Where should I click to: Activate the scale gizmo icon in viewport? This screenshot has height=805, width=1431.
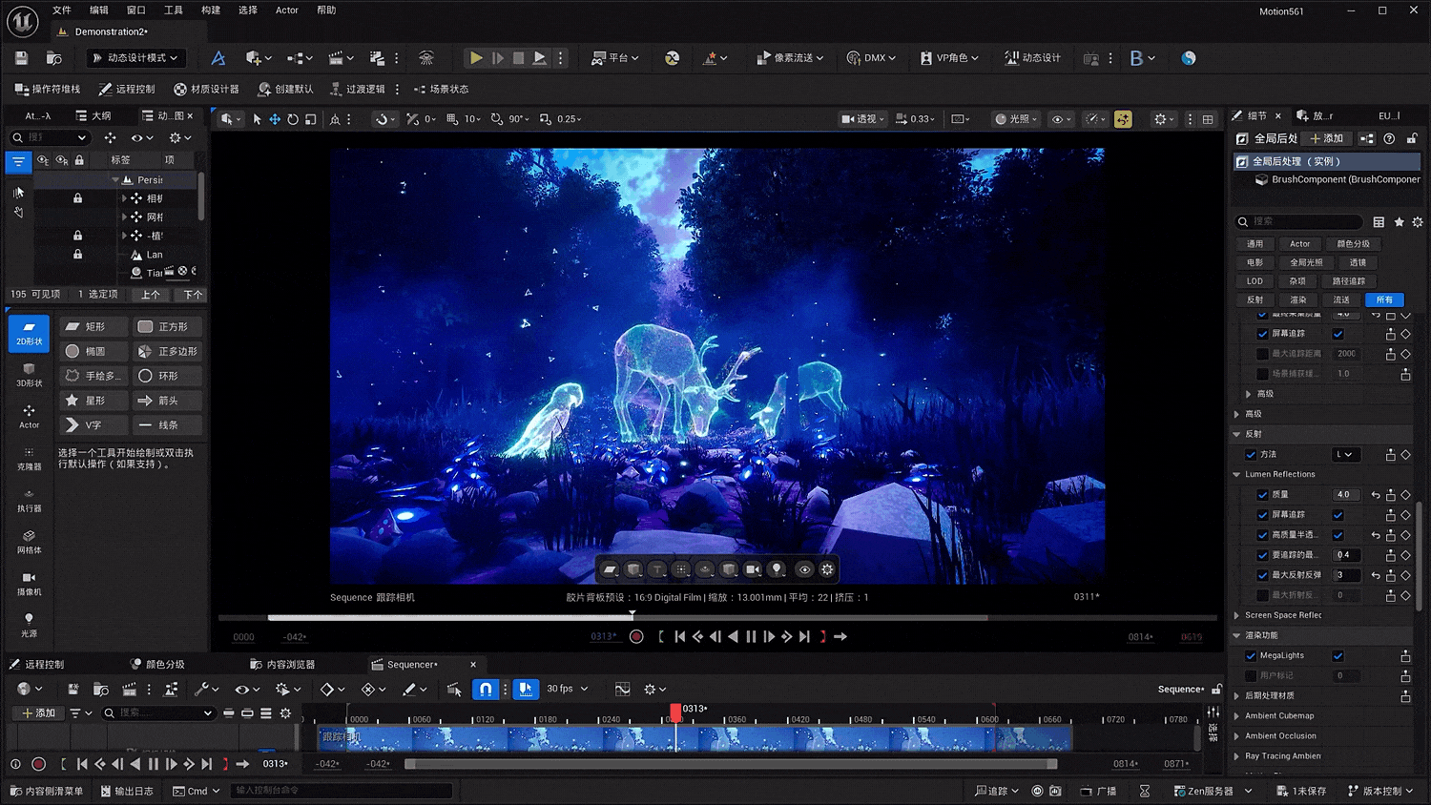[311, 119]
